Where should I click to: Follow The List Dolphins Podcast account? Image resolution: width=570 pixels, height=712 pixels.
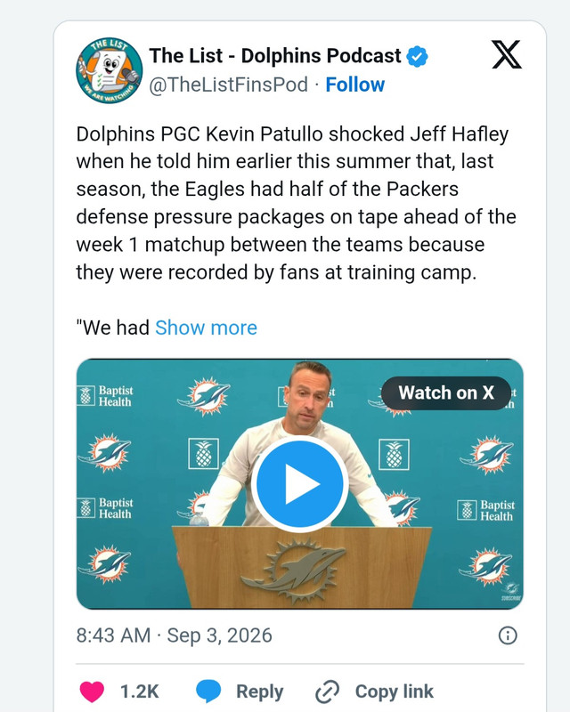(355, 85)
